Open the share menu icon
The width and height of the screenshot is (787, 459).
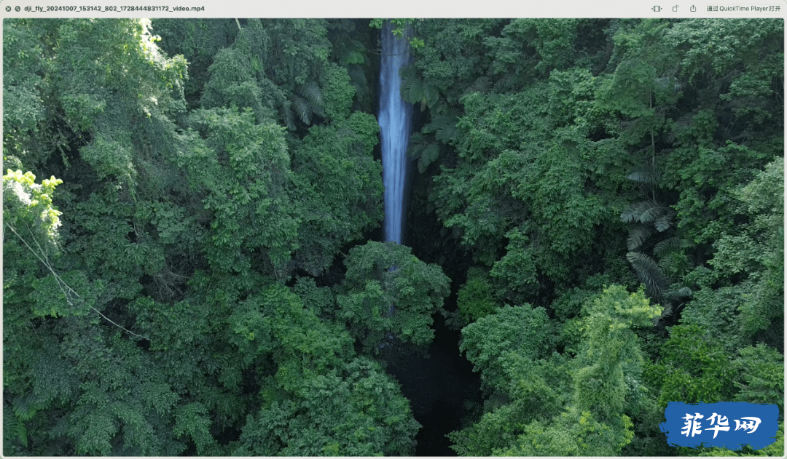click(693, 9)
